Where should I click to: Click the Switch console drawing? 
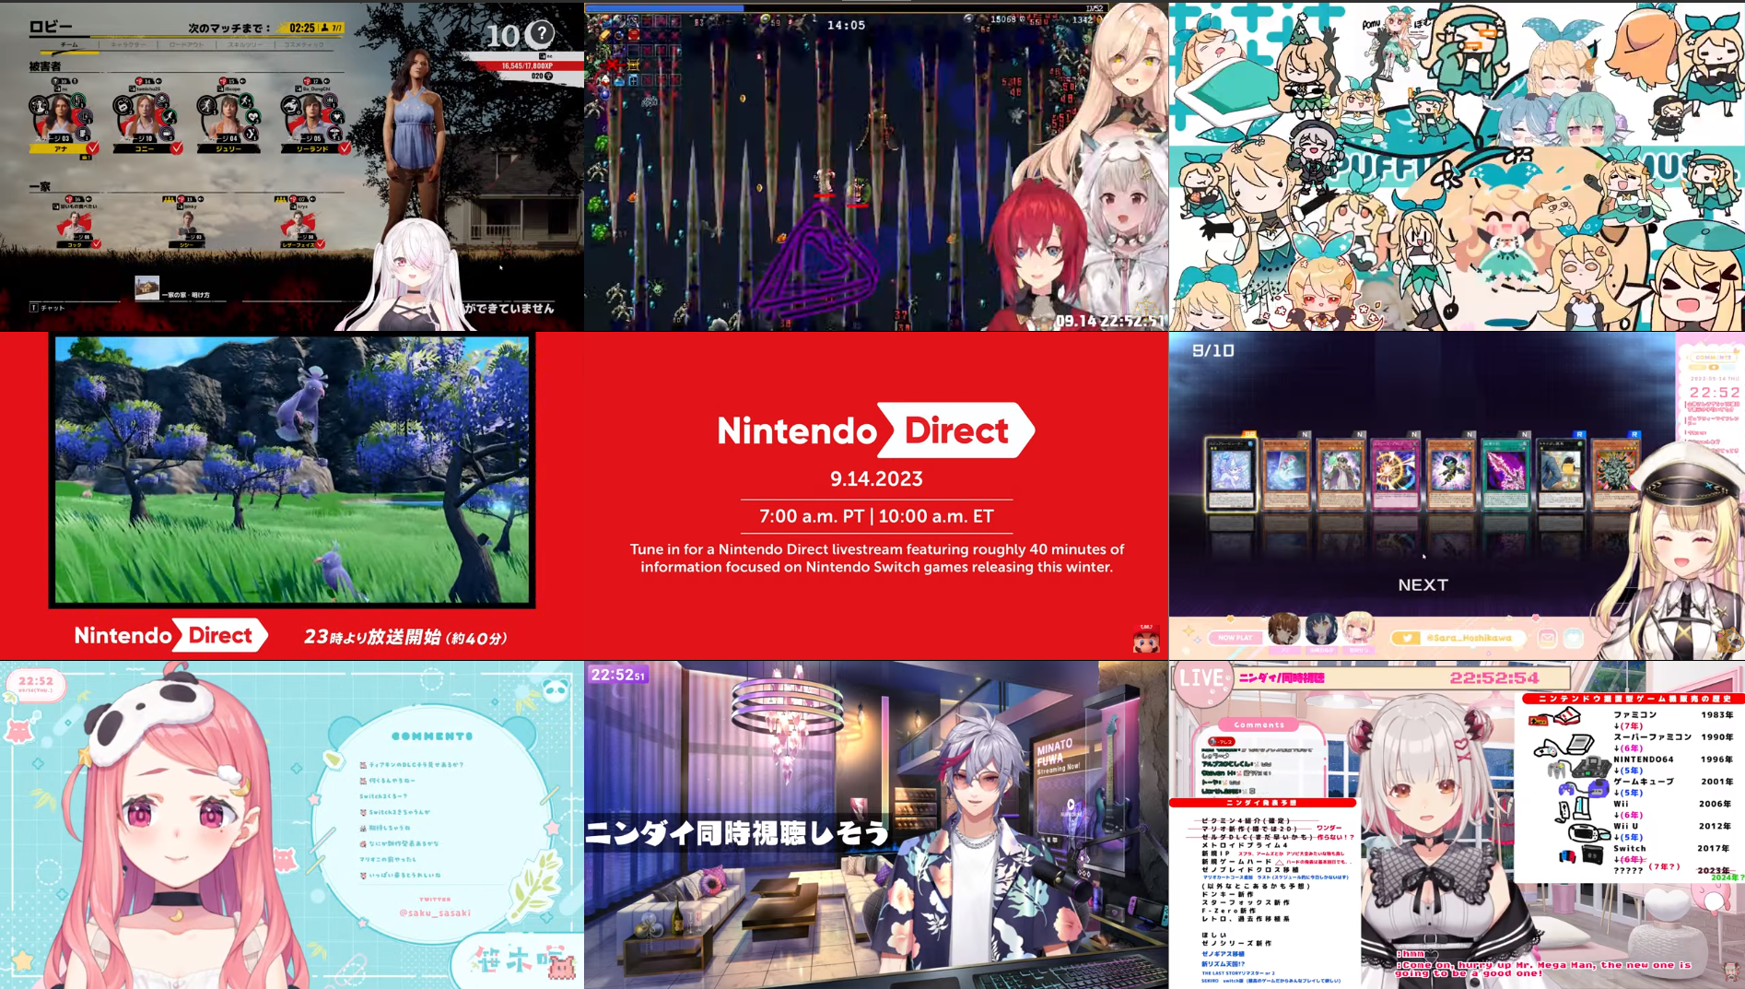pyautogui.click(x=1580, y=856)
